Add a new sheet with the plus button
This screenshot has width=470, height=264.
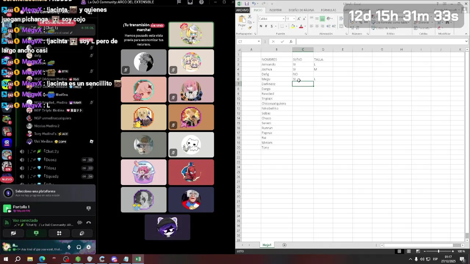point(284,245)
